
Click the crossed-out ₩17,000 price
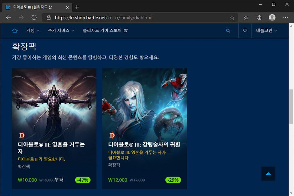[137, 180]
